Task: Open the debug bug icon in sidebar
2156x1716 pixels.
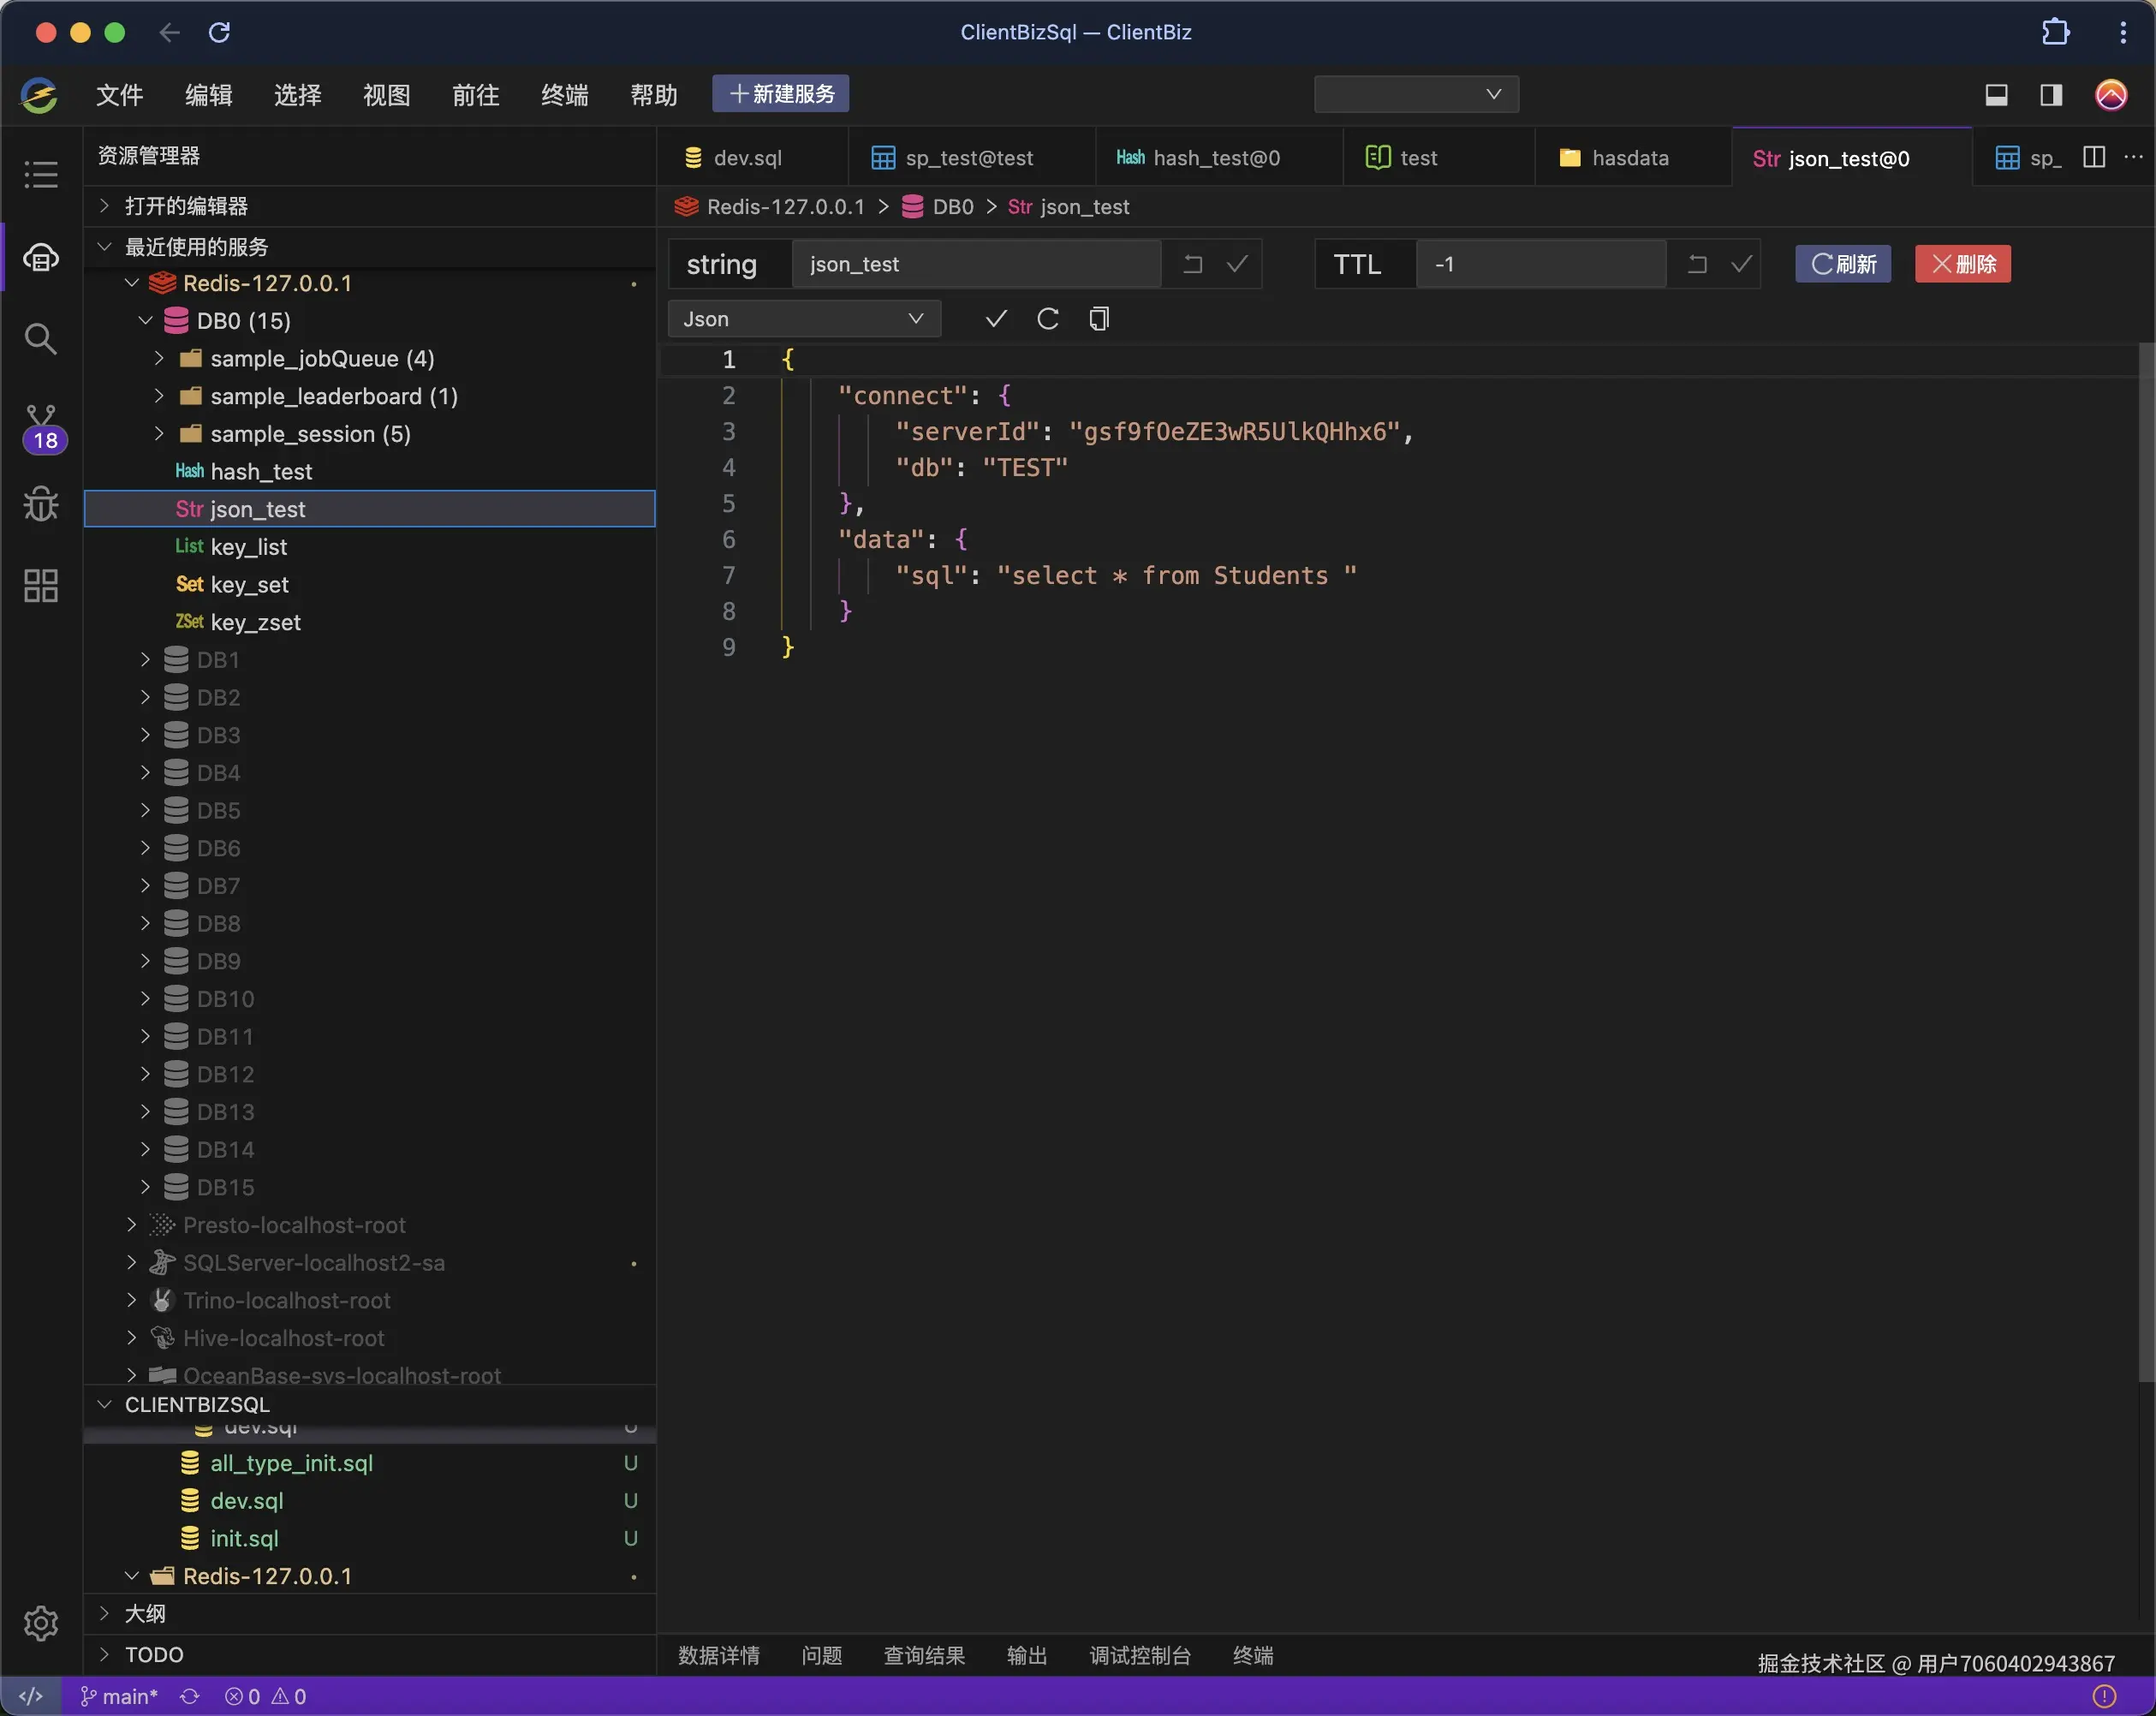Action: pos(40,504)
